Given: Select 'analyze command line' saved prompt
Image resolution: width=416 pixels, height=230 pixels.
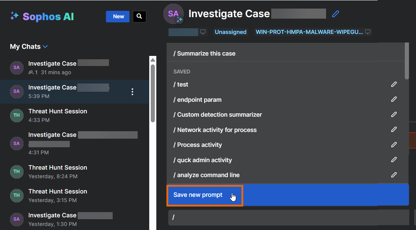Looking at the screenshot, I should [x=206, y=175].
